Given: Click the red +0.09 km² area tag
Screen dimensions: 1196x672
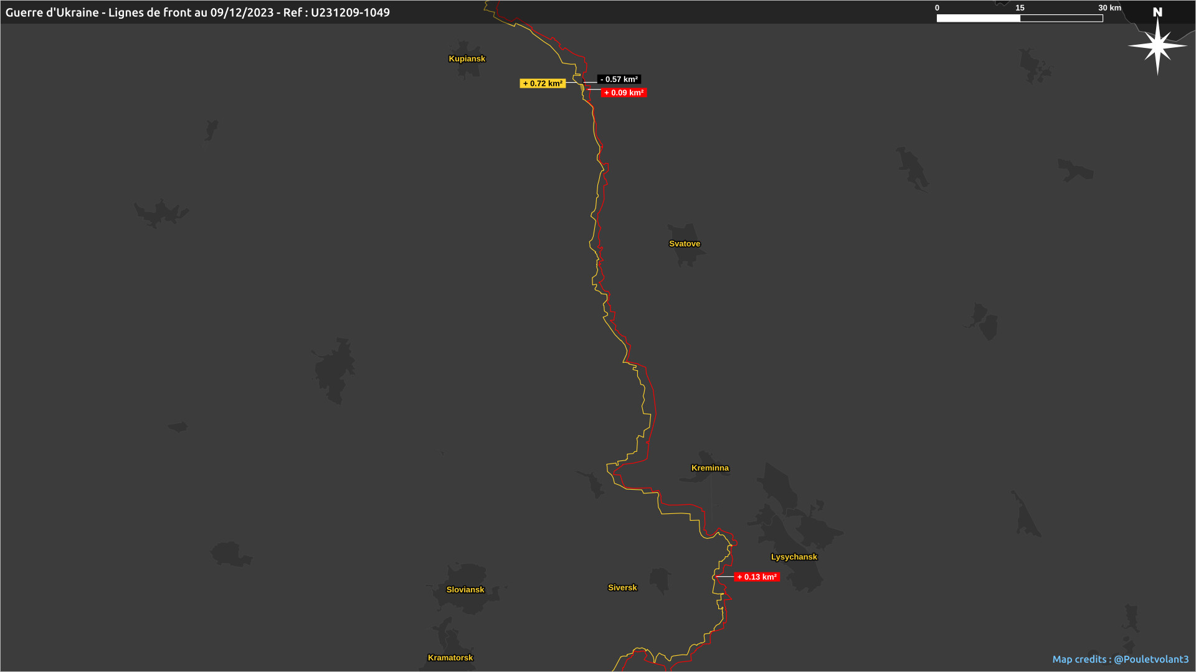Looking at the screenshot, I should (624, 93).
